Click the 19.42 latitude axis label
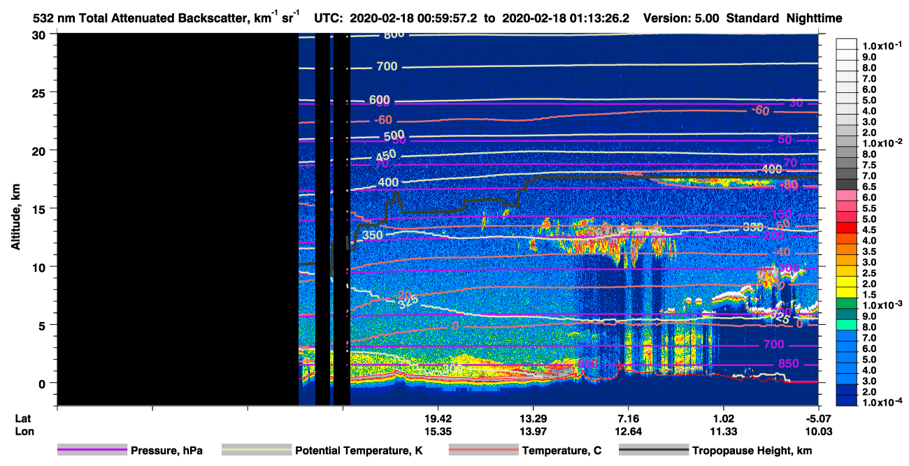The height and width of the screenshot is (466, 909). [x=438, y=418]
